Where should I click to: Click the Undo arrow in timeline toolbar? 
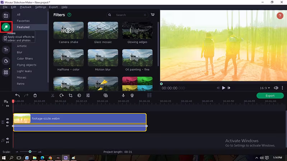tap(17, 95)
